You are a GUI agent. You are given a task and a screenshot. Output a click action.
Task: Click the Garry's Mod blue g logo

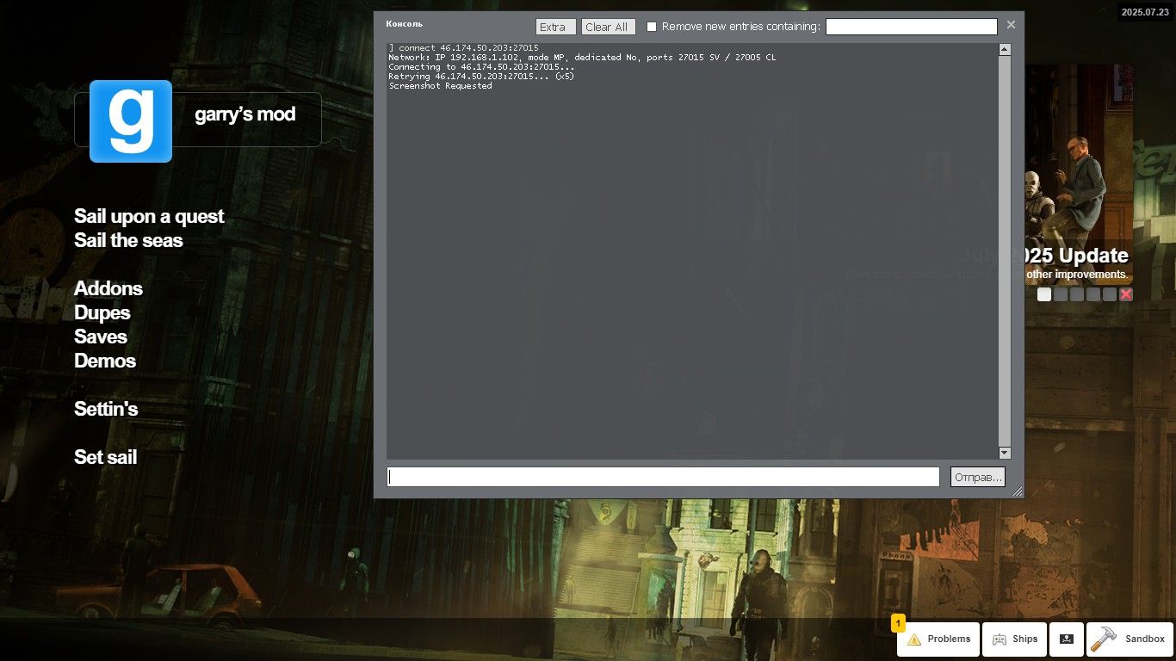tap(131, 120)
